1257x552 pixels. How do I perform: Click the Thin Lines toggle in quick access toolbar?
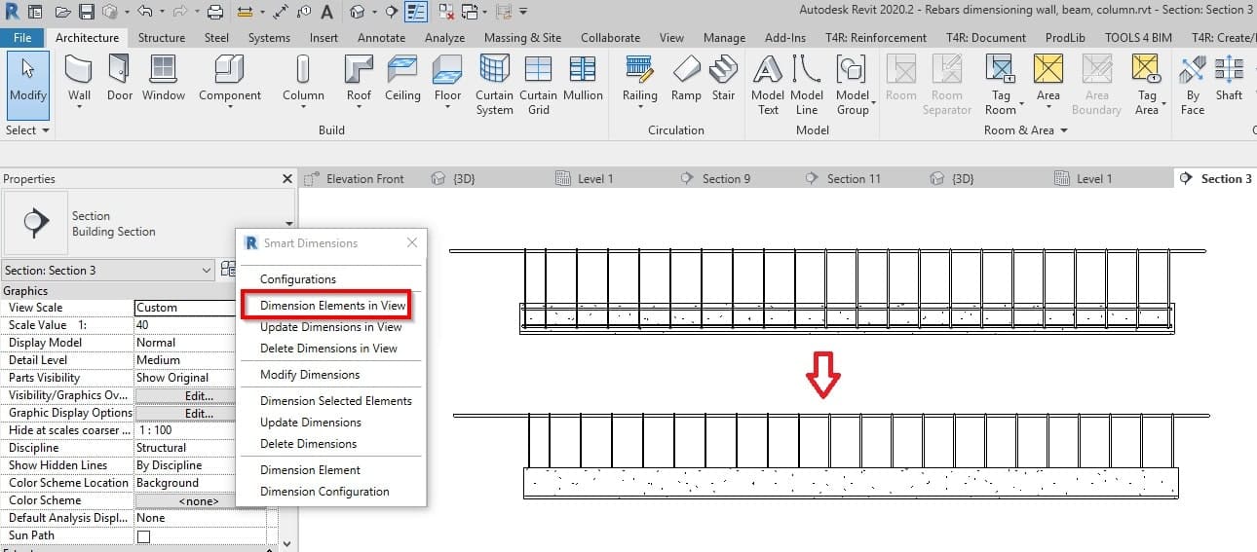point(416,12)
